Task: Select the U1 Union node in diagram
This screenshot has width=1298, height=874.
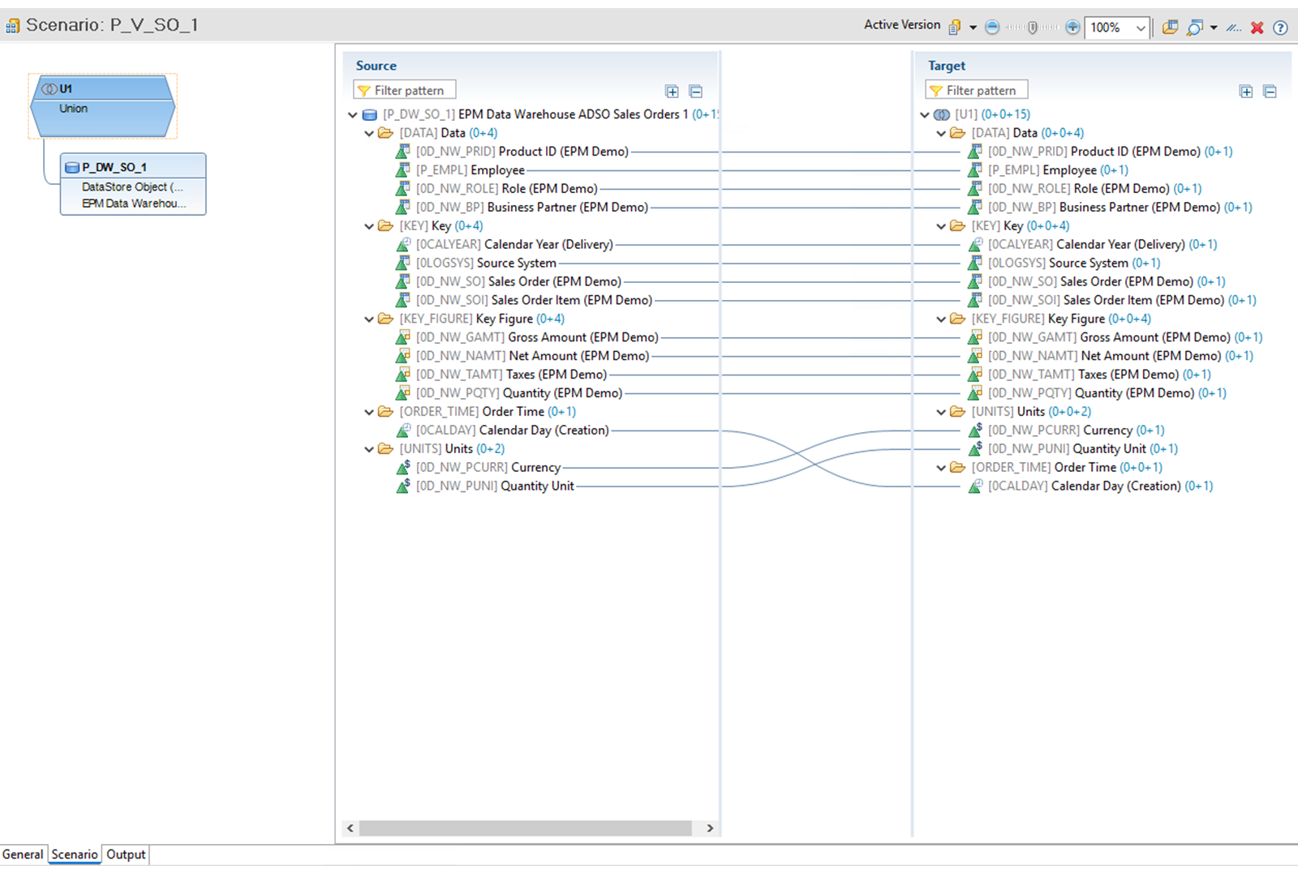Action: click(103, 106)
